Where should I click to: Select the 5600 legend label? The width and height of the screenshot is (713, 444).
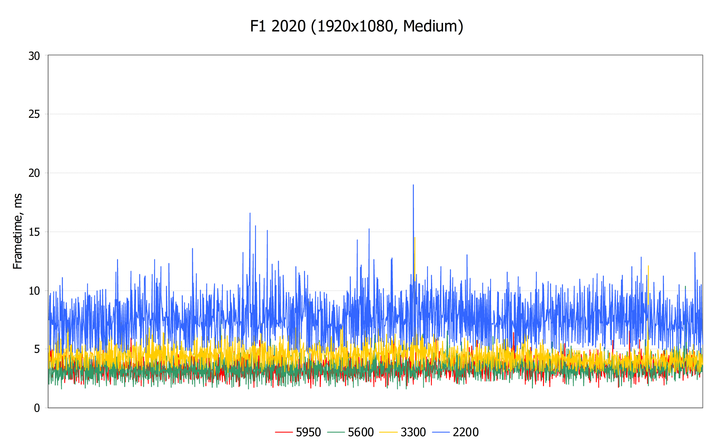[x=361, y=432]
